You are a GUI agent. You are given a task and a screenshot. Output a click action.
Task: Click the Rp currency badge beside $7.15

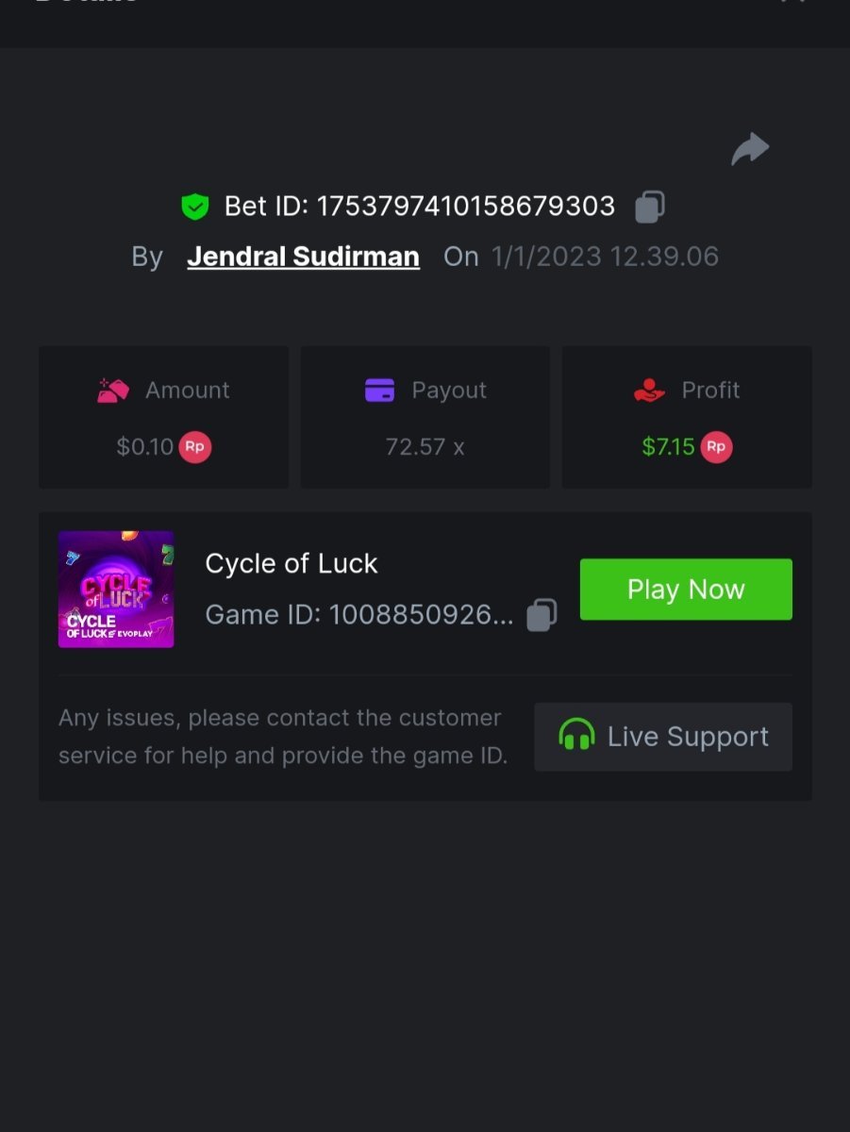click(716, 446)
